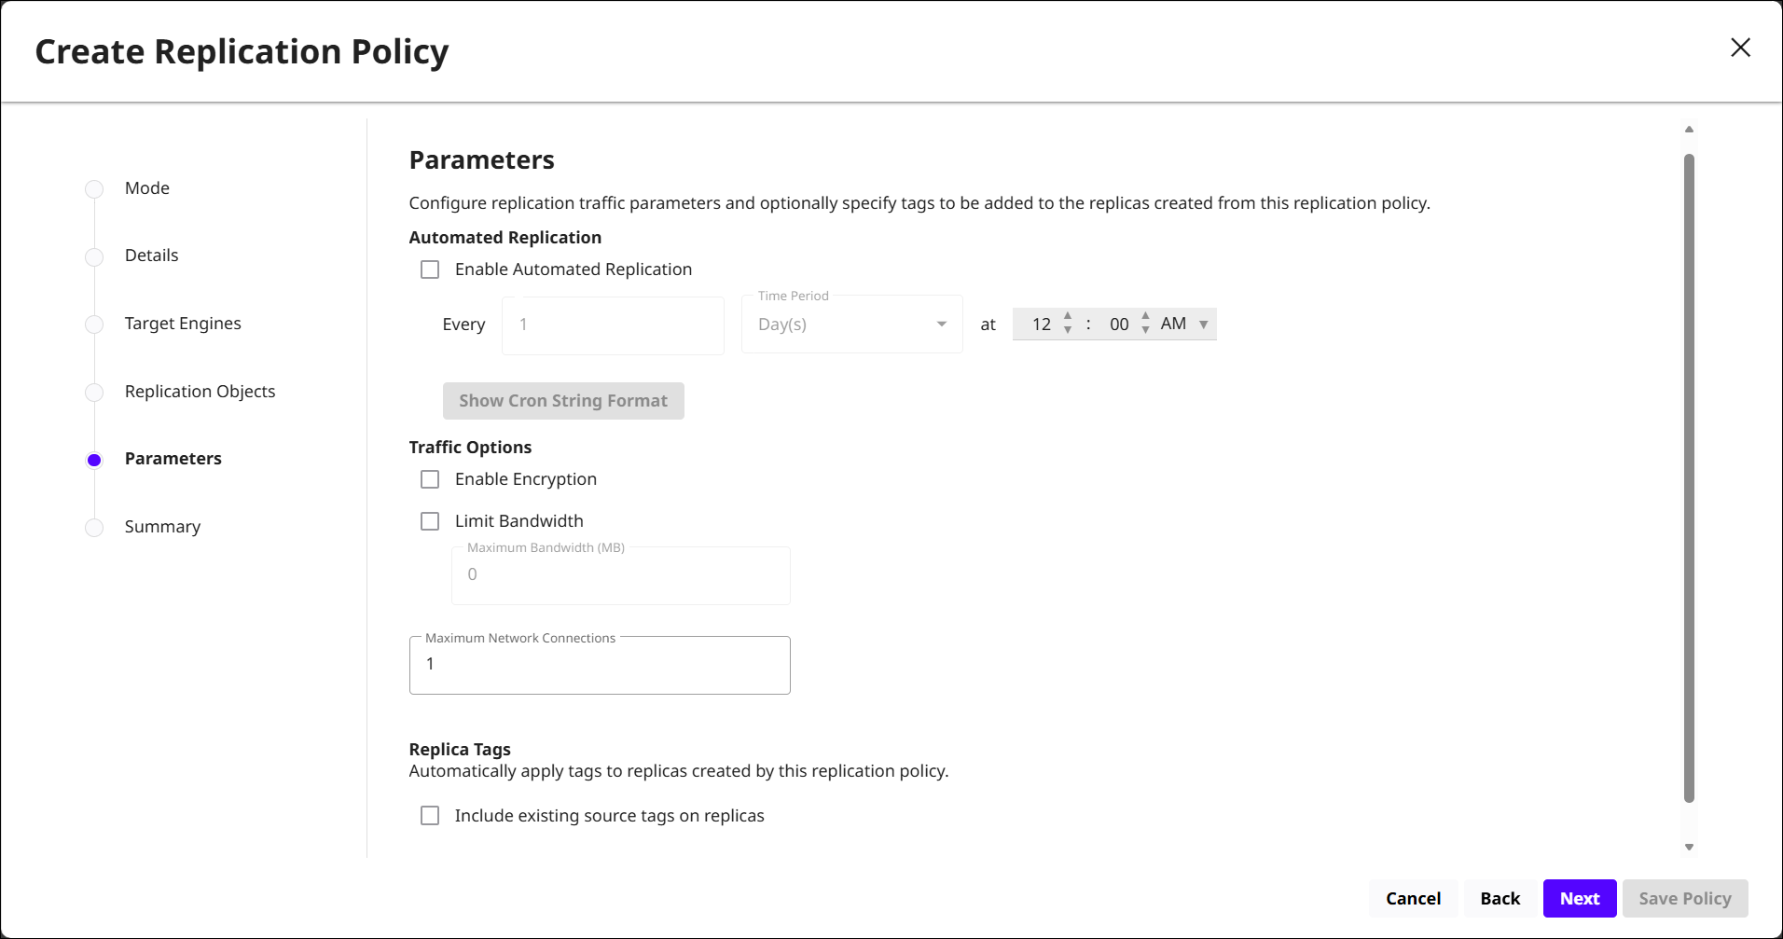This screenshot has width=1783, height=939.
Task: Focus the Maximum Network Connections field
Action: coord(600,665)
